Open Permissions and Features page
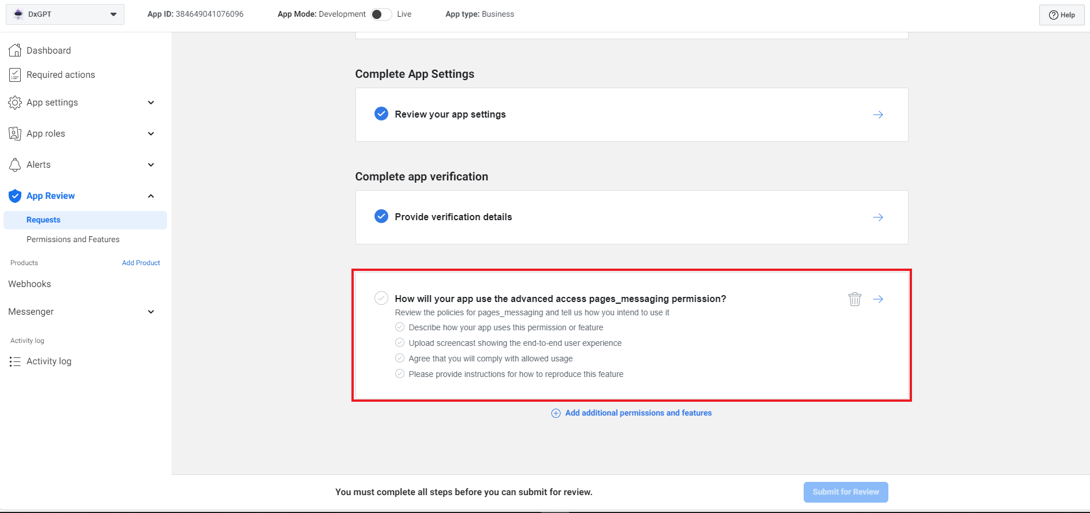The height and width of the screenshot is (513, 1090). [x=73, y=239]
